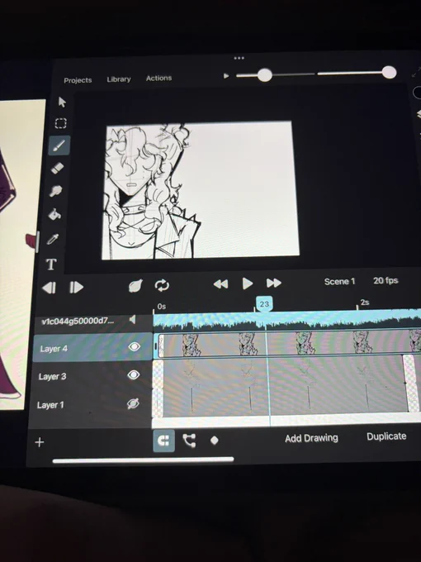Click the brush size slider knob
This screenshot has height=562, width=421.
click(x=265, y=75)
